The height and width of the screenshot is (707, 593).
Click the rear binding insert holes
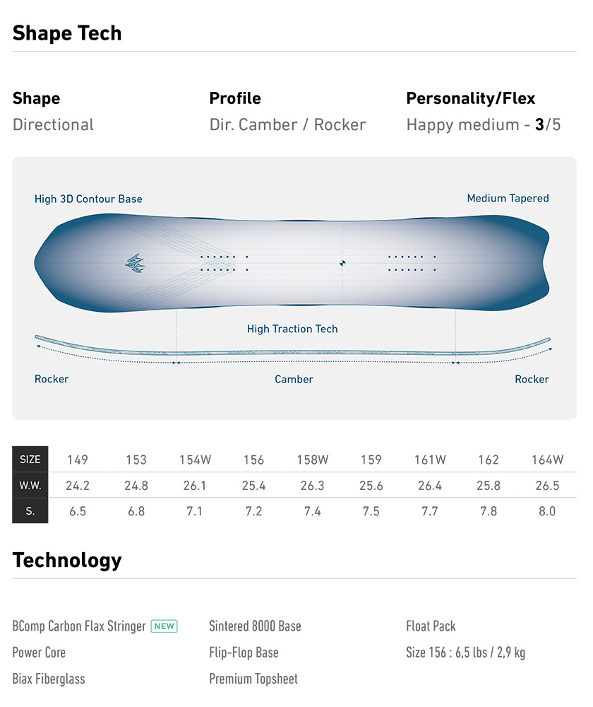412,263
